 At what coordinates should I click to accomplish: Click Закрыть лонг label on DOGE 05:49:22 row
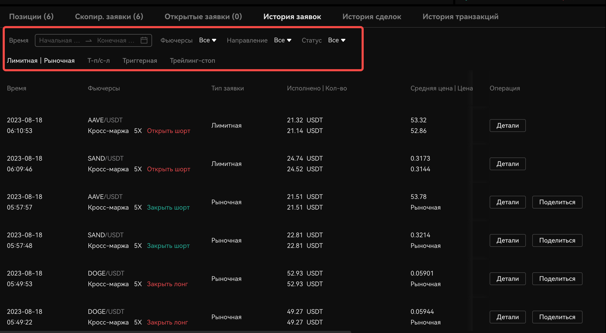(167, 322)
